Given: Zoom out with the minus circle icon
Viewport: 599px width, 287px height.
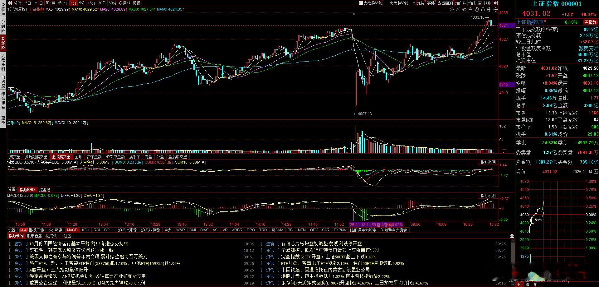Looking at the screenshot, I should click(x=495, y=9).
